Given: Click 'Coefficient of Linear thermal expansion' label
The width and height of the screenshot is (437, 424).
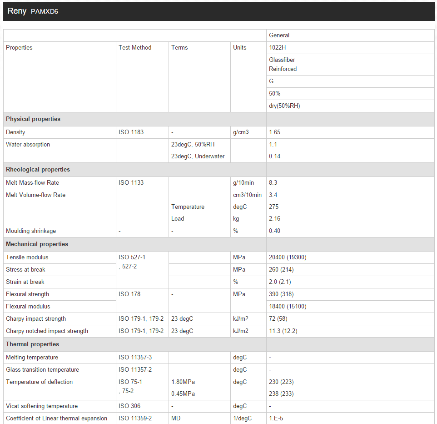Looking at the screenshot, I should tap(56, 419).
